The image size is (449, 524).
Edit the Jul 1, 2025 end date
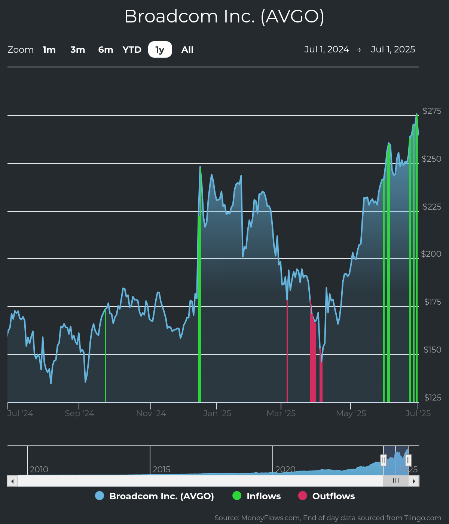(x=393, y=49)
